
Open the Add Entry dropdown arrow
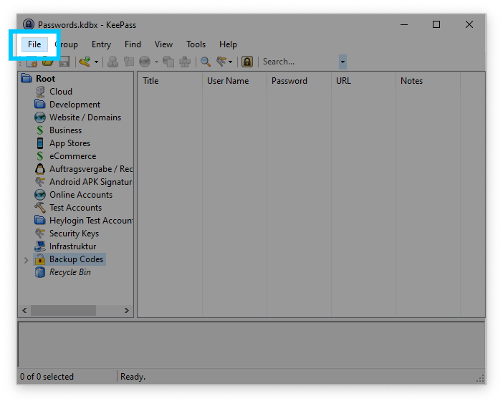96,62
